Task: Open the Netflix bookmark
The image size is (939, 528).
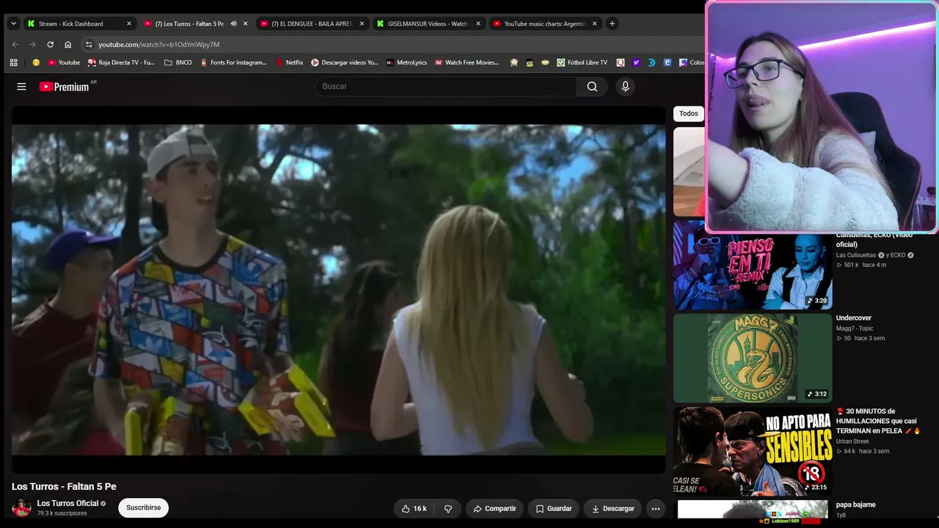Action: point(290,62)
